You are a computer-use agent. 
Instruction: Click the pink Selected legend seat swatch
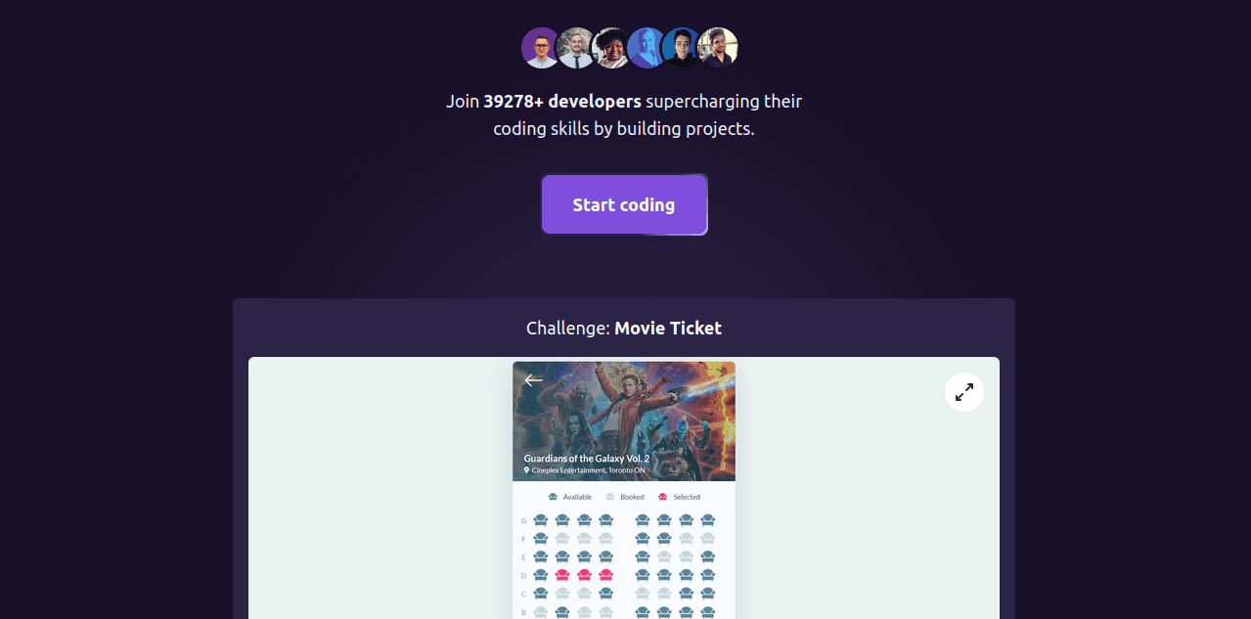(x=663, y=497)
